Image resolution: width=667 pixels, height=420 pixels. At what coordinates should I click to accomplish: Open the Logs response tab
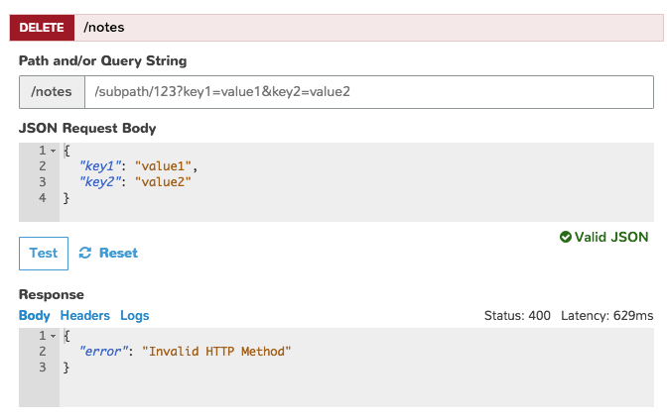coord(135,315)
